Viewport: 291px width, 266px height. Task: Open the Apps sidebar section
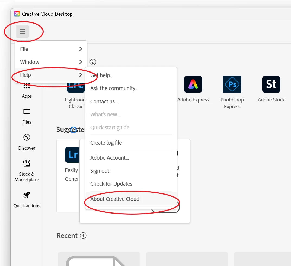(27, 91)
